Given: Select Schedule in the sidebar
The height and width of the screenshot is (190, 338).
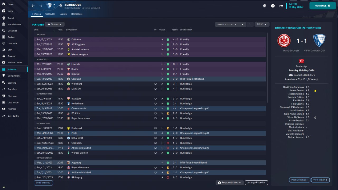Looking at the screenshot, I should click(x=14, y=69).
